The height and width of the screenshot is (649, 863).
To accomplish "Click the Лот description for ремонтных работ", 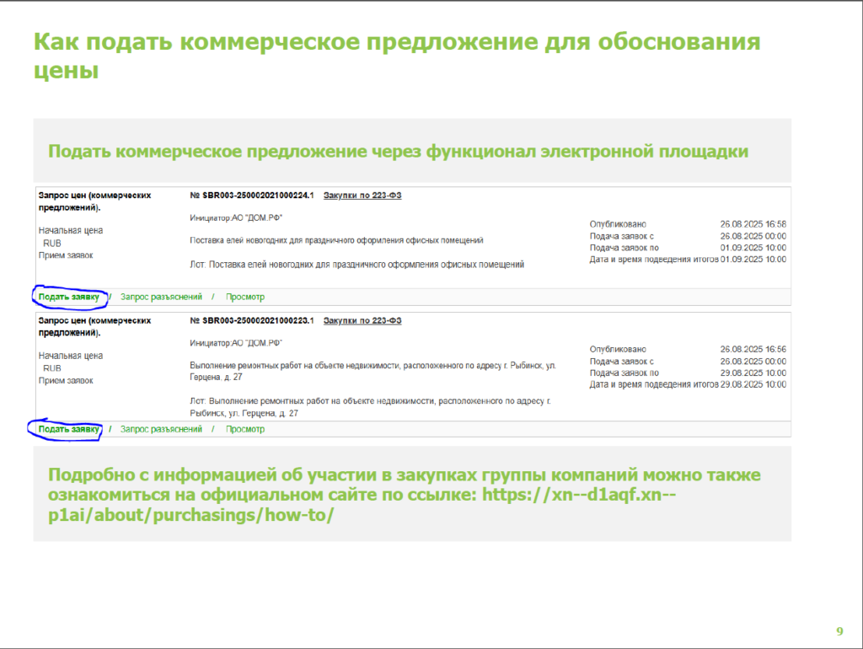I will tap(370, 402).
